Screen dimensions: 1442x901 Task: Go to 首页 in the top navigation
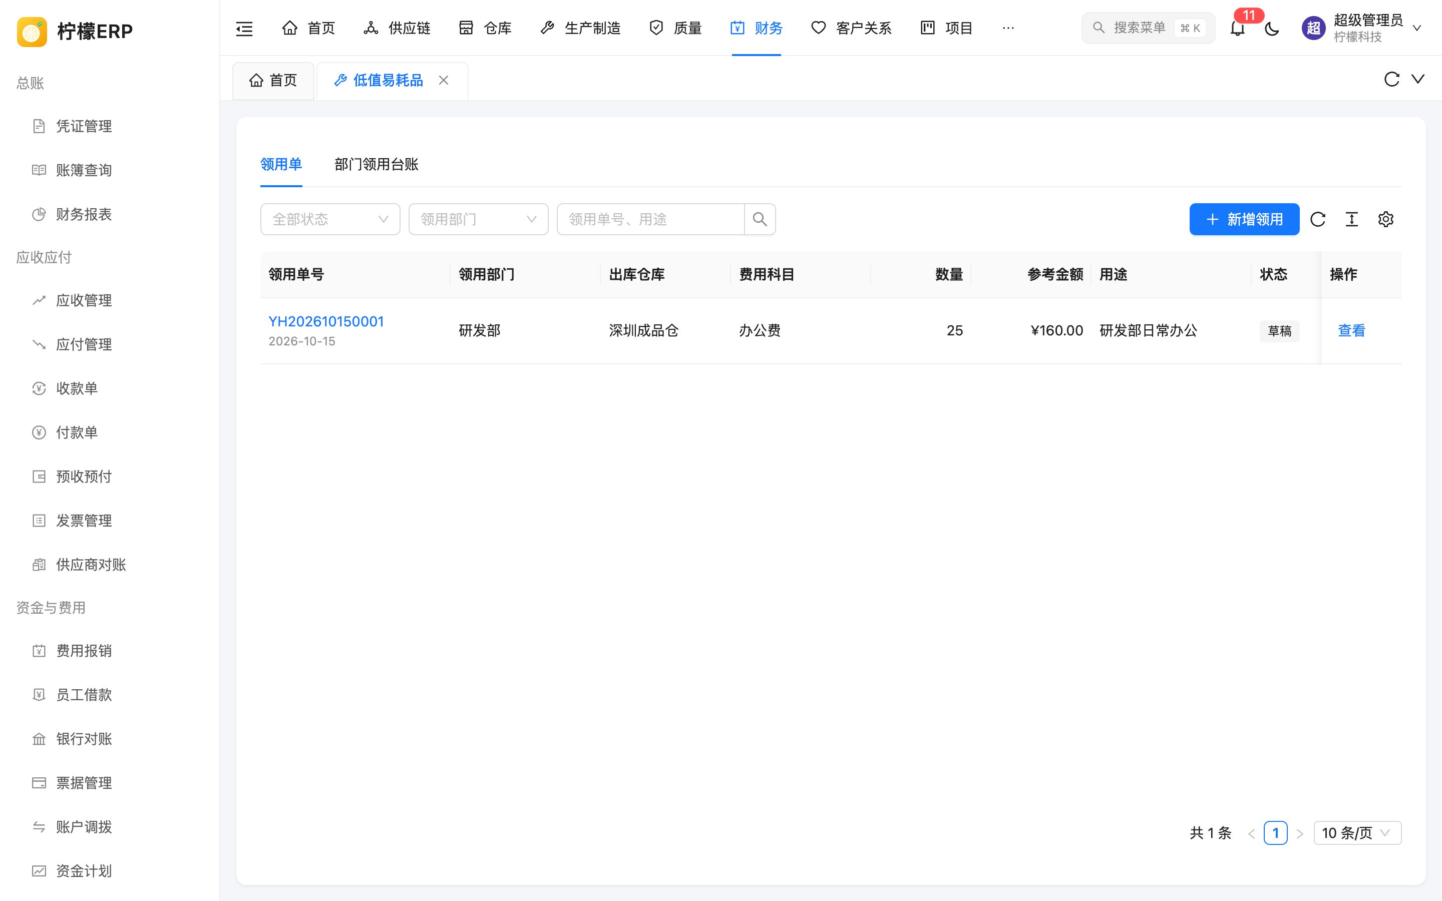coord(308,28)
